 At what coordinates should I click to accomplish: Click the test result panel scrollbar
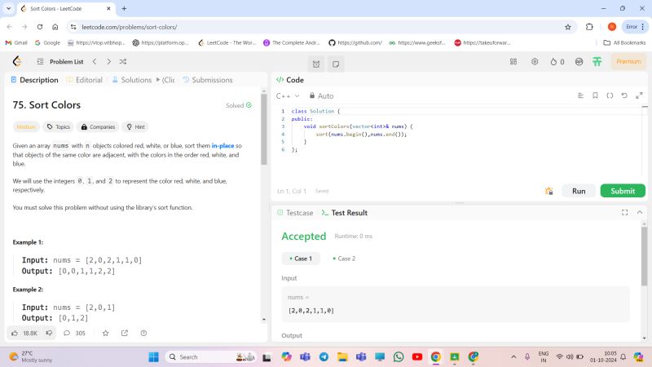coord(644,256)
